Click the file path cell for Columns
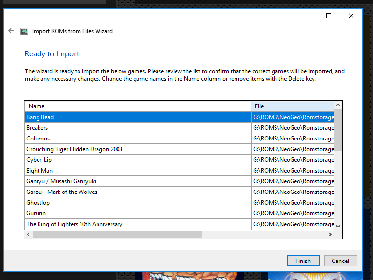The image size is (373, 280). pos(293,139)
